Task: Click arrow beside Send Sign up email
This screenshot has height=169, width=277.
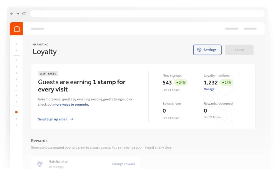Action: (72, 119)
